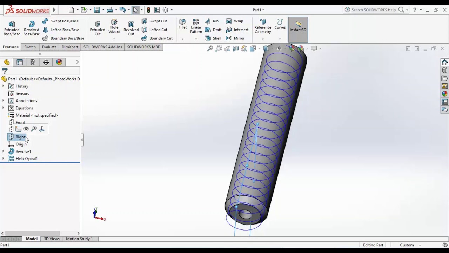The image size is (449, 253).
Task: Select the Revolved Boss/Base tool
Action: (32, 28)
